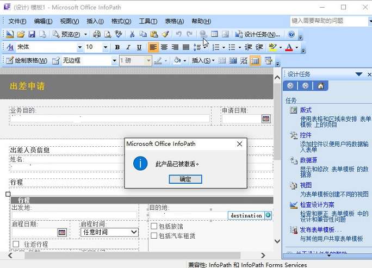Open the 文件(F) menu

click(17, 21)
